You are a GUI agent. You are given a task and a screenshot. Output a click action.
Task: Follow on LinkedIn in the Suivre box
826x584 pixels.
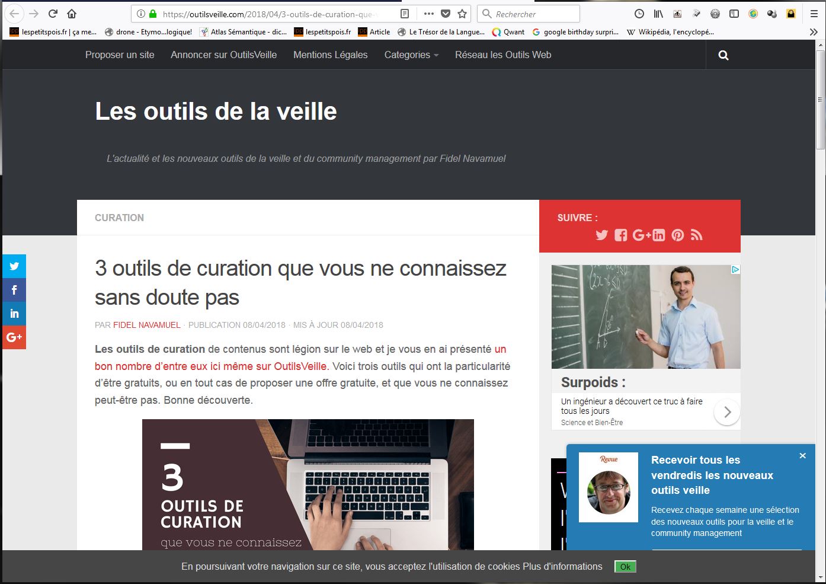click(x=659, y=235)
